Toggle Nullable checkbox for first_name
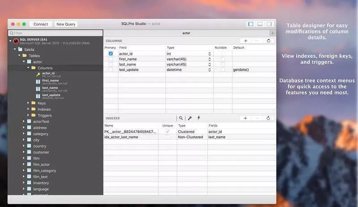The height and width of the screenshot is (207, 358). (x=223, y=59)
